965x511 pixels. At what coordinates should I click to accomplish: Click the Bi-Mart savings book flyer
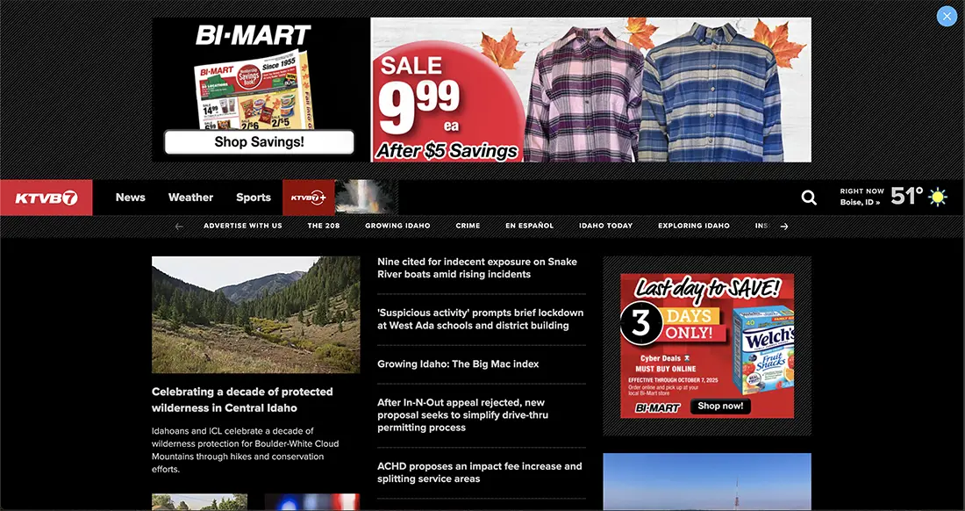pyautogui.click(x=253, y=90)
